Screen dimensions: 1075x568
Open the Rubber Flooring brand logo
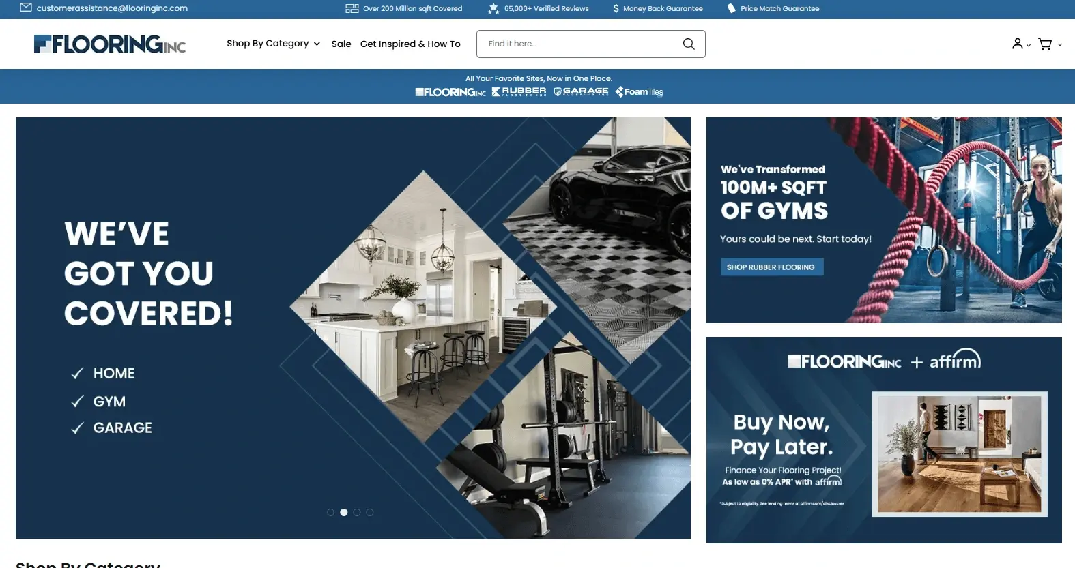pyautogui.click(x=519, y=91)
